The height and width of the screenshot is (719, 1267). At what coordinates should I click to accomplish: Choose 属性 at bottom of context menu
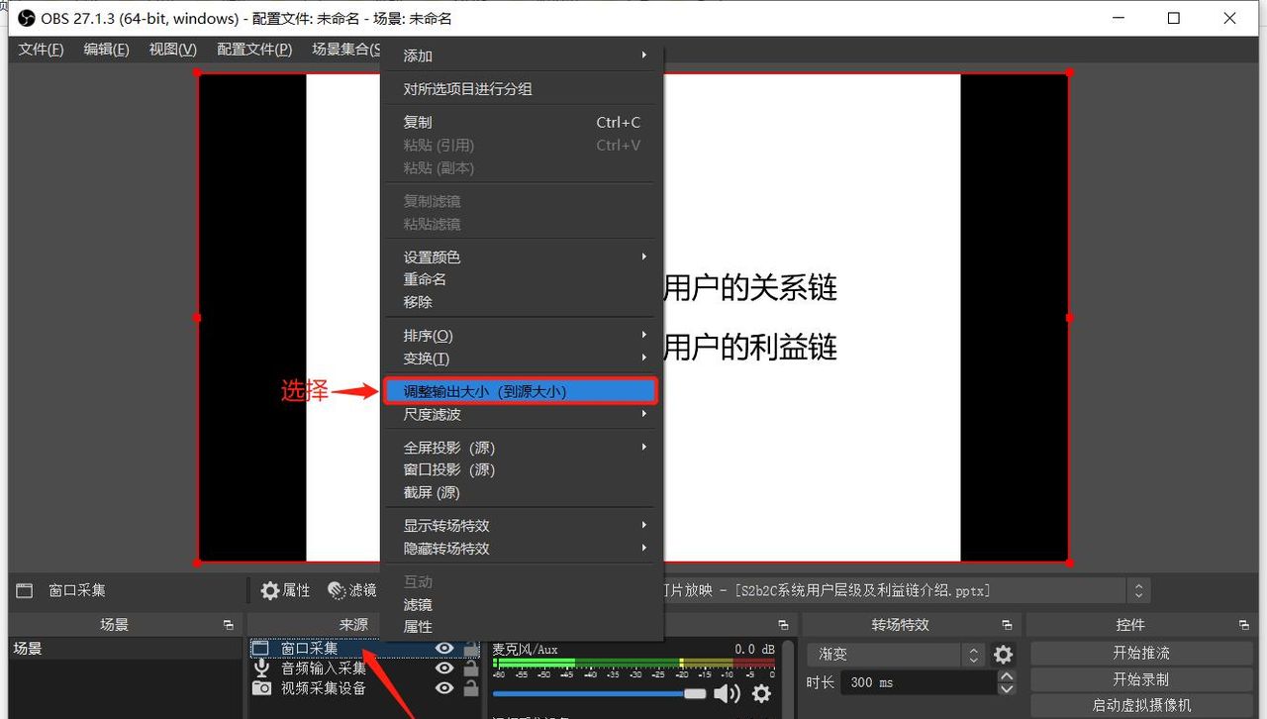[x=522, y=627]
